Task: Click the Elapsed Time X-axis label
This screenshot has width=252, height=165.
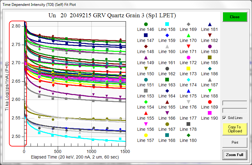Action: click(75, 157)
